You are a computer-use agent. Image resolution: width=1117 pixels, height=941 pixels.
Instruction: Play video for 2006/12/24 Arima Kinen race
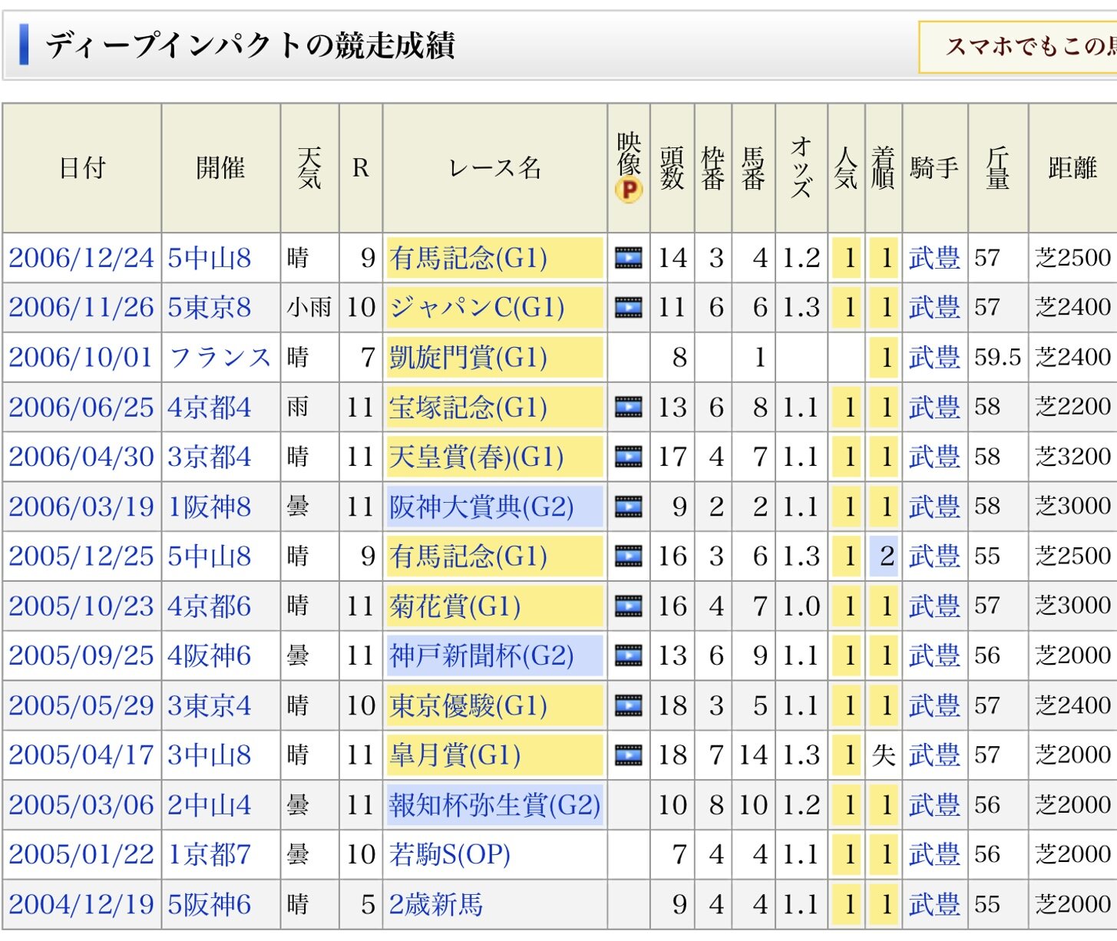(628, 258)
